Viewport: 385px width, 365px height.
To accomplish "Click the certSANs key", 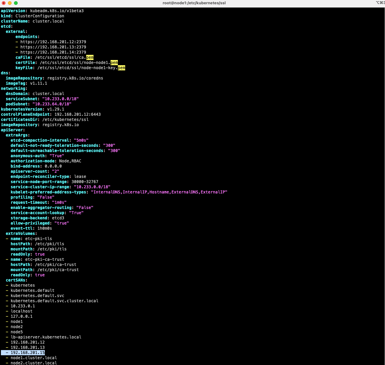I will pos(16,280).
